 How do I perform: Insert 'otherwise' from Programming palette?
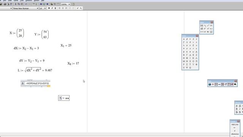tap(235, 134)
